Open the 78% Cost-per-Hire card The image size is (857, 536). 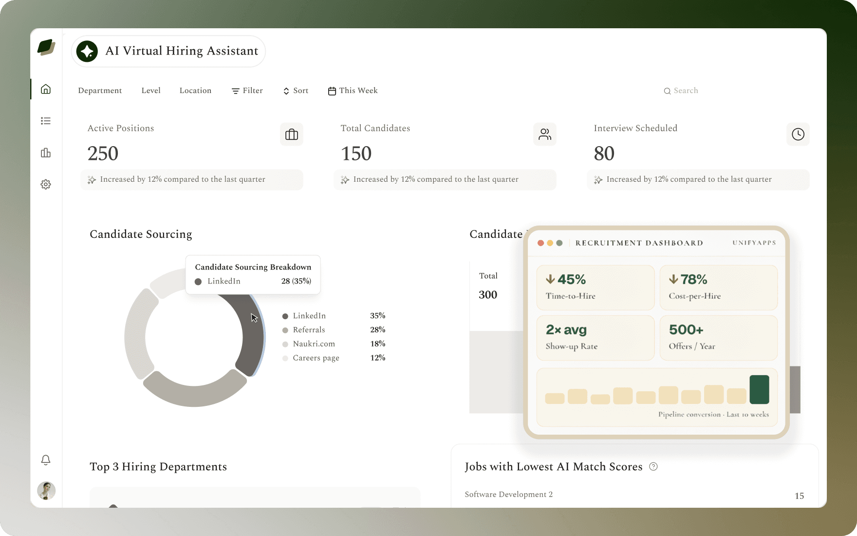click(x=719, y=287)
